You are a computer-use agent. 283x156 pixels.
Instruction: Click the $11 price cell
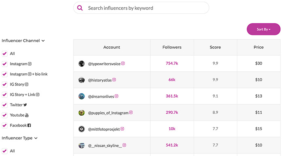pos(259,112)
